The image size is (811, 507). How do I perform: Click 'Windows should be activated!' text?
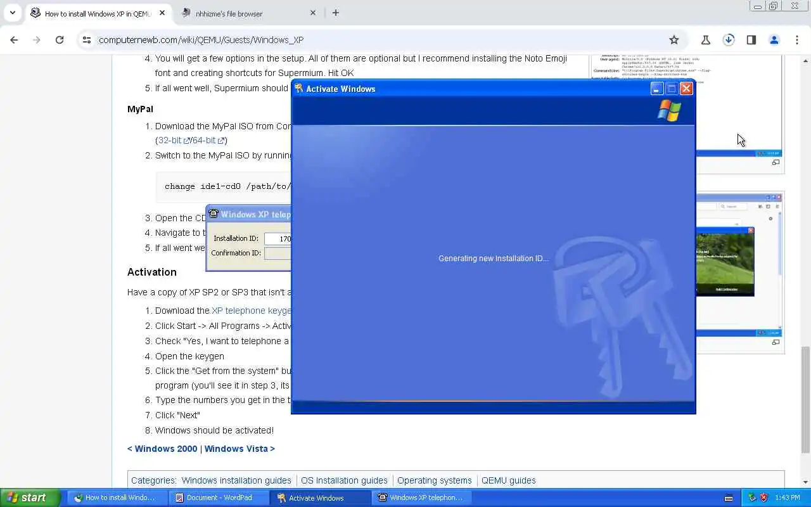click(x=214, y=430)
